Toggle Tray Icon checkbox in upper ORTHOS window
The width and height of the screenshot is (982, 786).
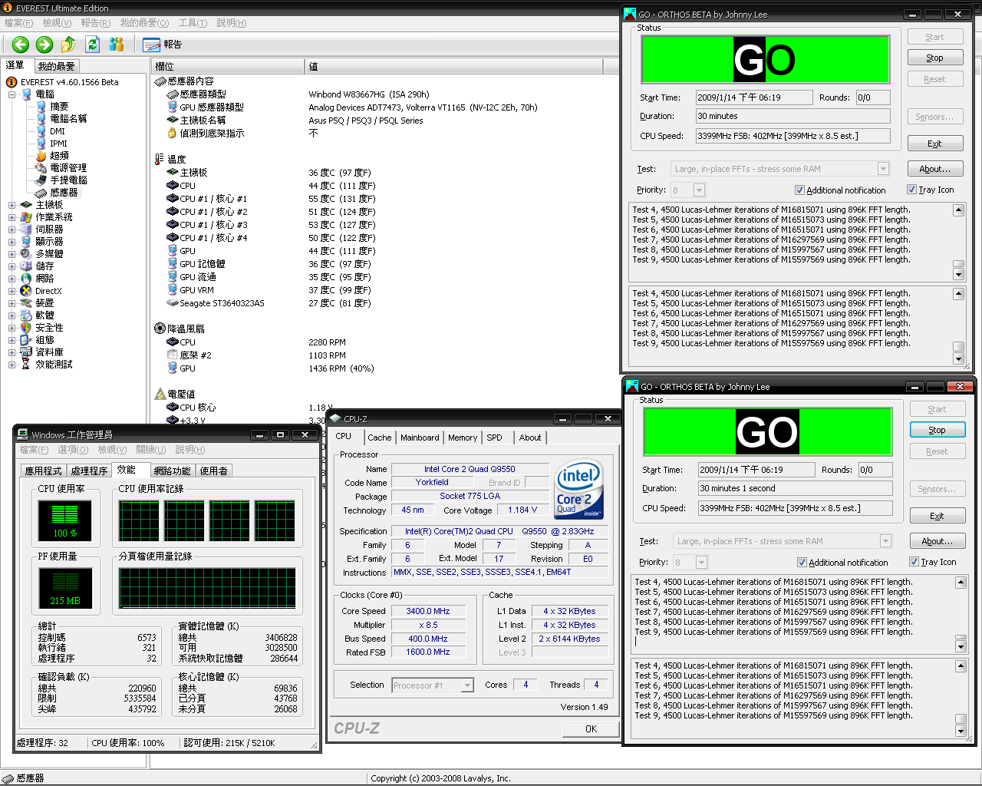tap(911, 190)
